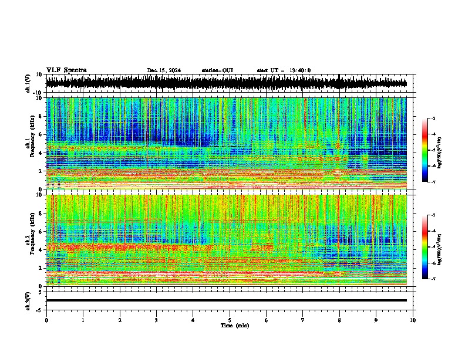The height and width of the screenshot is (359, 465).
Task: Click "2" kHz tick on ch.1 spectrogram
Action: pos(41,171)
